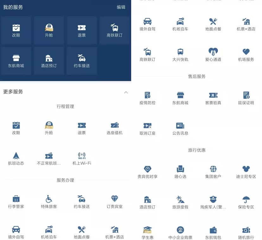Open the 机上Wi-Fi service icon

point(81,159)
